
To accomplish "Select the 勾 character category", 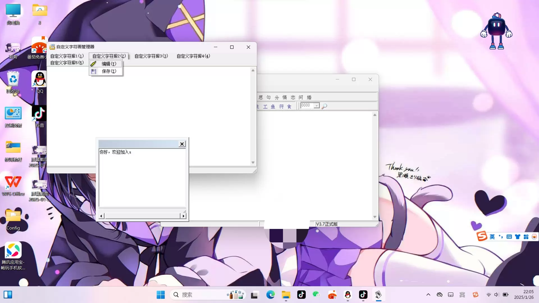I will click(269, 97).
